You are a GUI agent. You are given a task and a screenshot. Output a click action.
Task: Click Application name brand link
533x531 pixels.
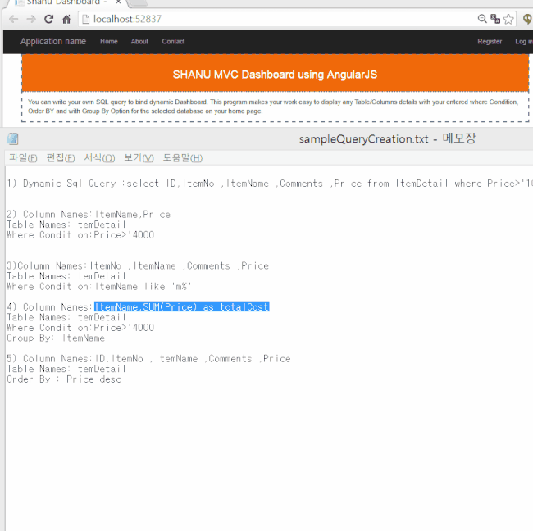point(53,42)
